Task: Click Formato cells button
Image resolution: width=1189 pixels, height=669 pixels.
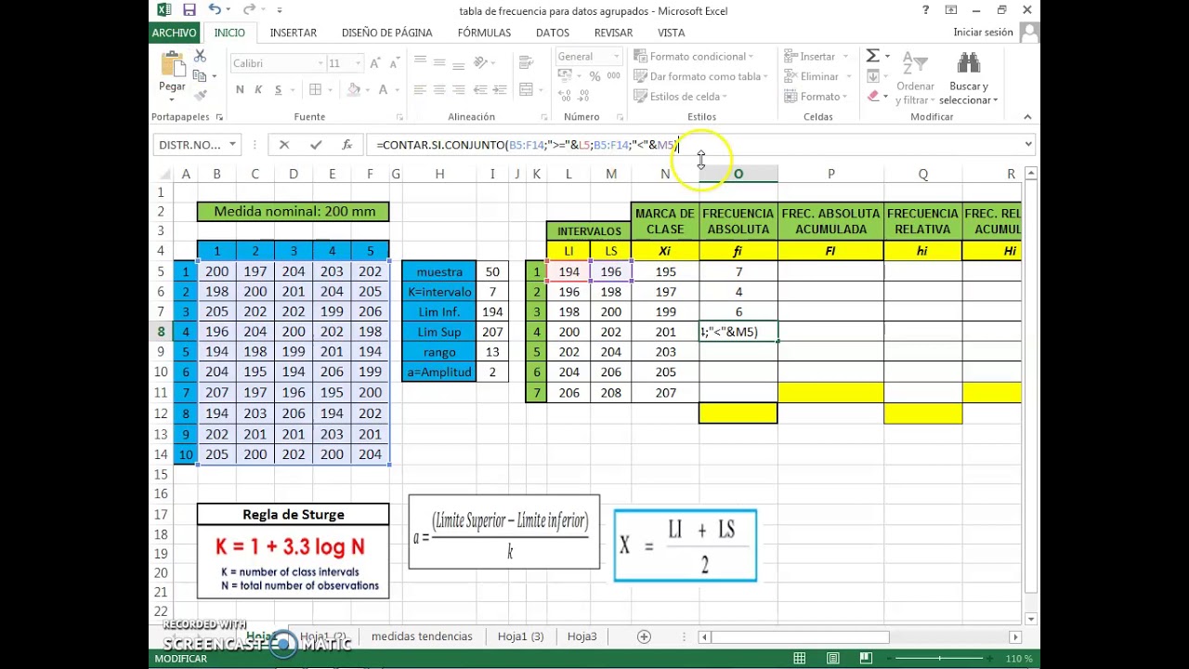Action: tap(814, 97)
